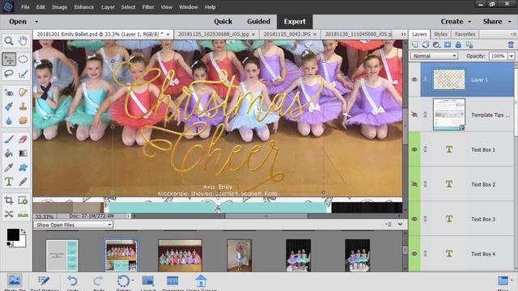The height and width of the screenshot is (291, 518).
Task: Show more document tabs with chevron
Action: click(x=403, y=34)
